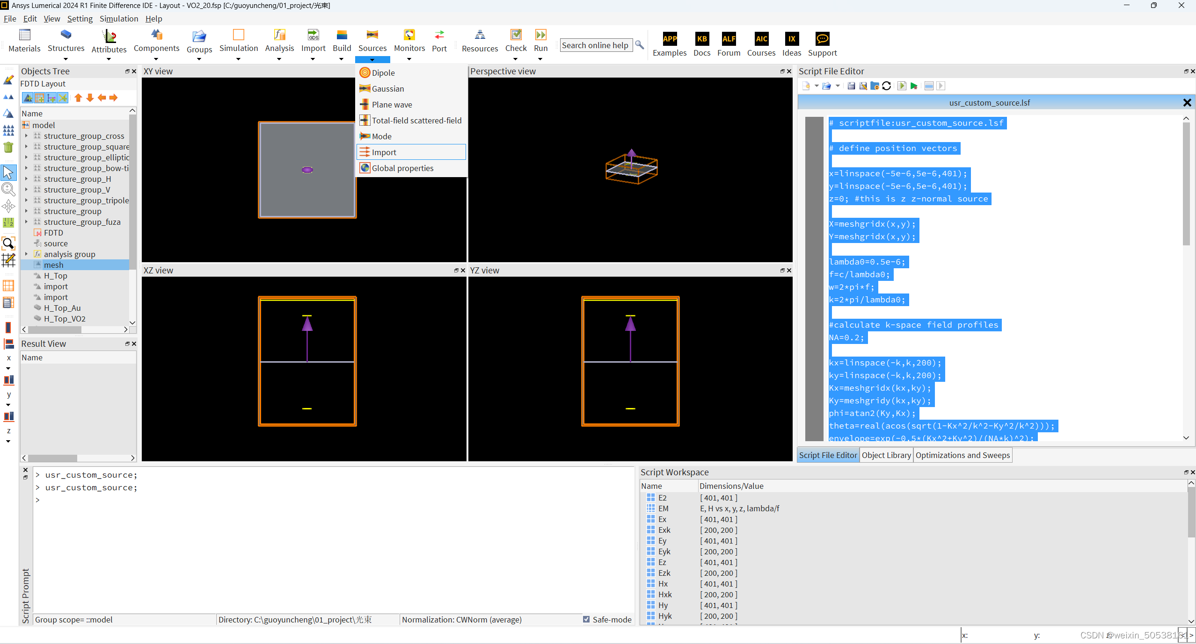Click the Run simulation icon
The height and width of the screenshot is (644, 1196).
(540, 36)
